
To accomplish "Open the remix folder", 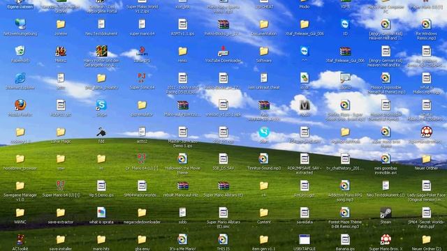I will point(183,51).
